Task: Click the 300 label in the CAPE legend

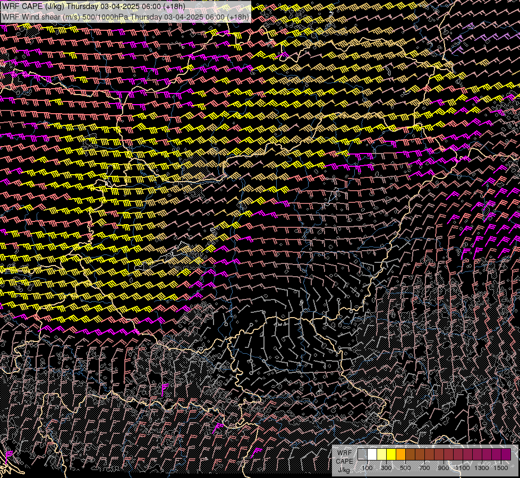Action: tap(386, 468)
